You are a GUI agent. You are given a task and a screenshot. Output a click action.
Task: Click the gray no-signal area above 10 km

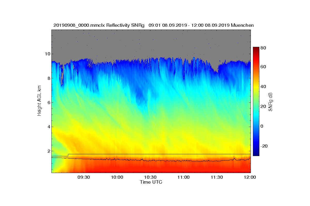151,41
